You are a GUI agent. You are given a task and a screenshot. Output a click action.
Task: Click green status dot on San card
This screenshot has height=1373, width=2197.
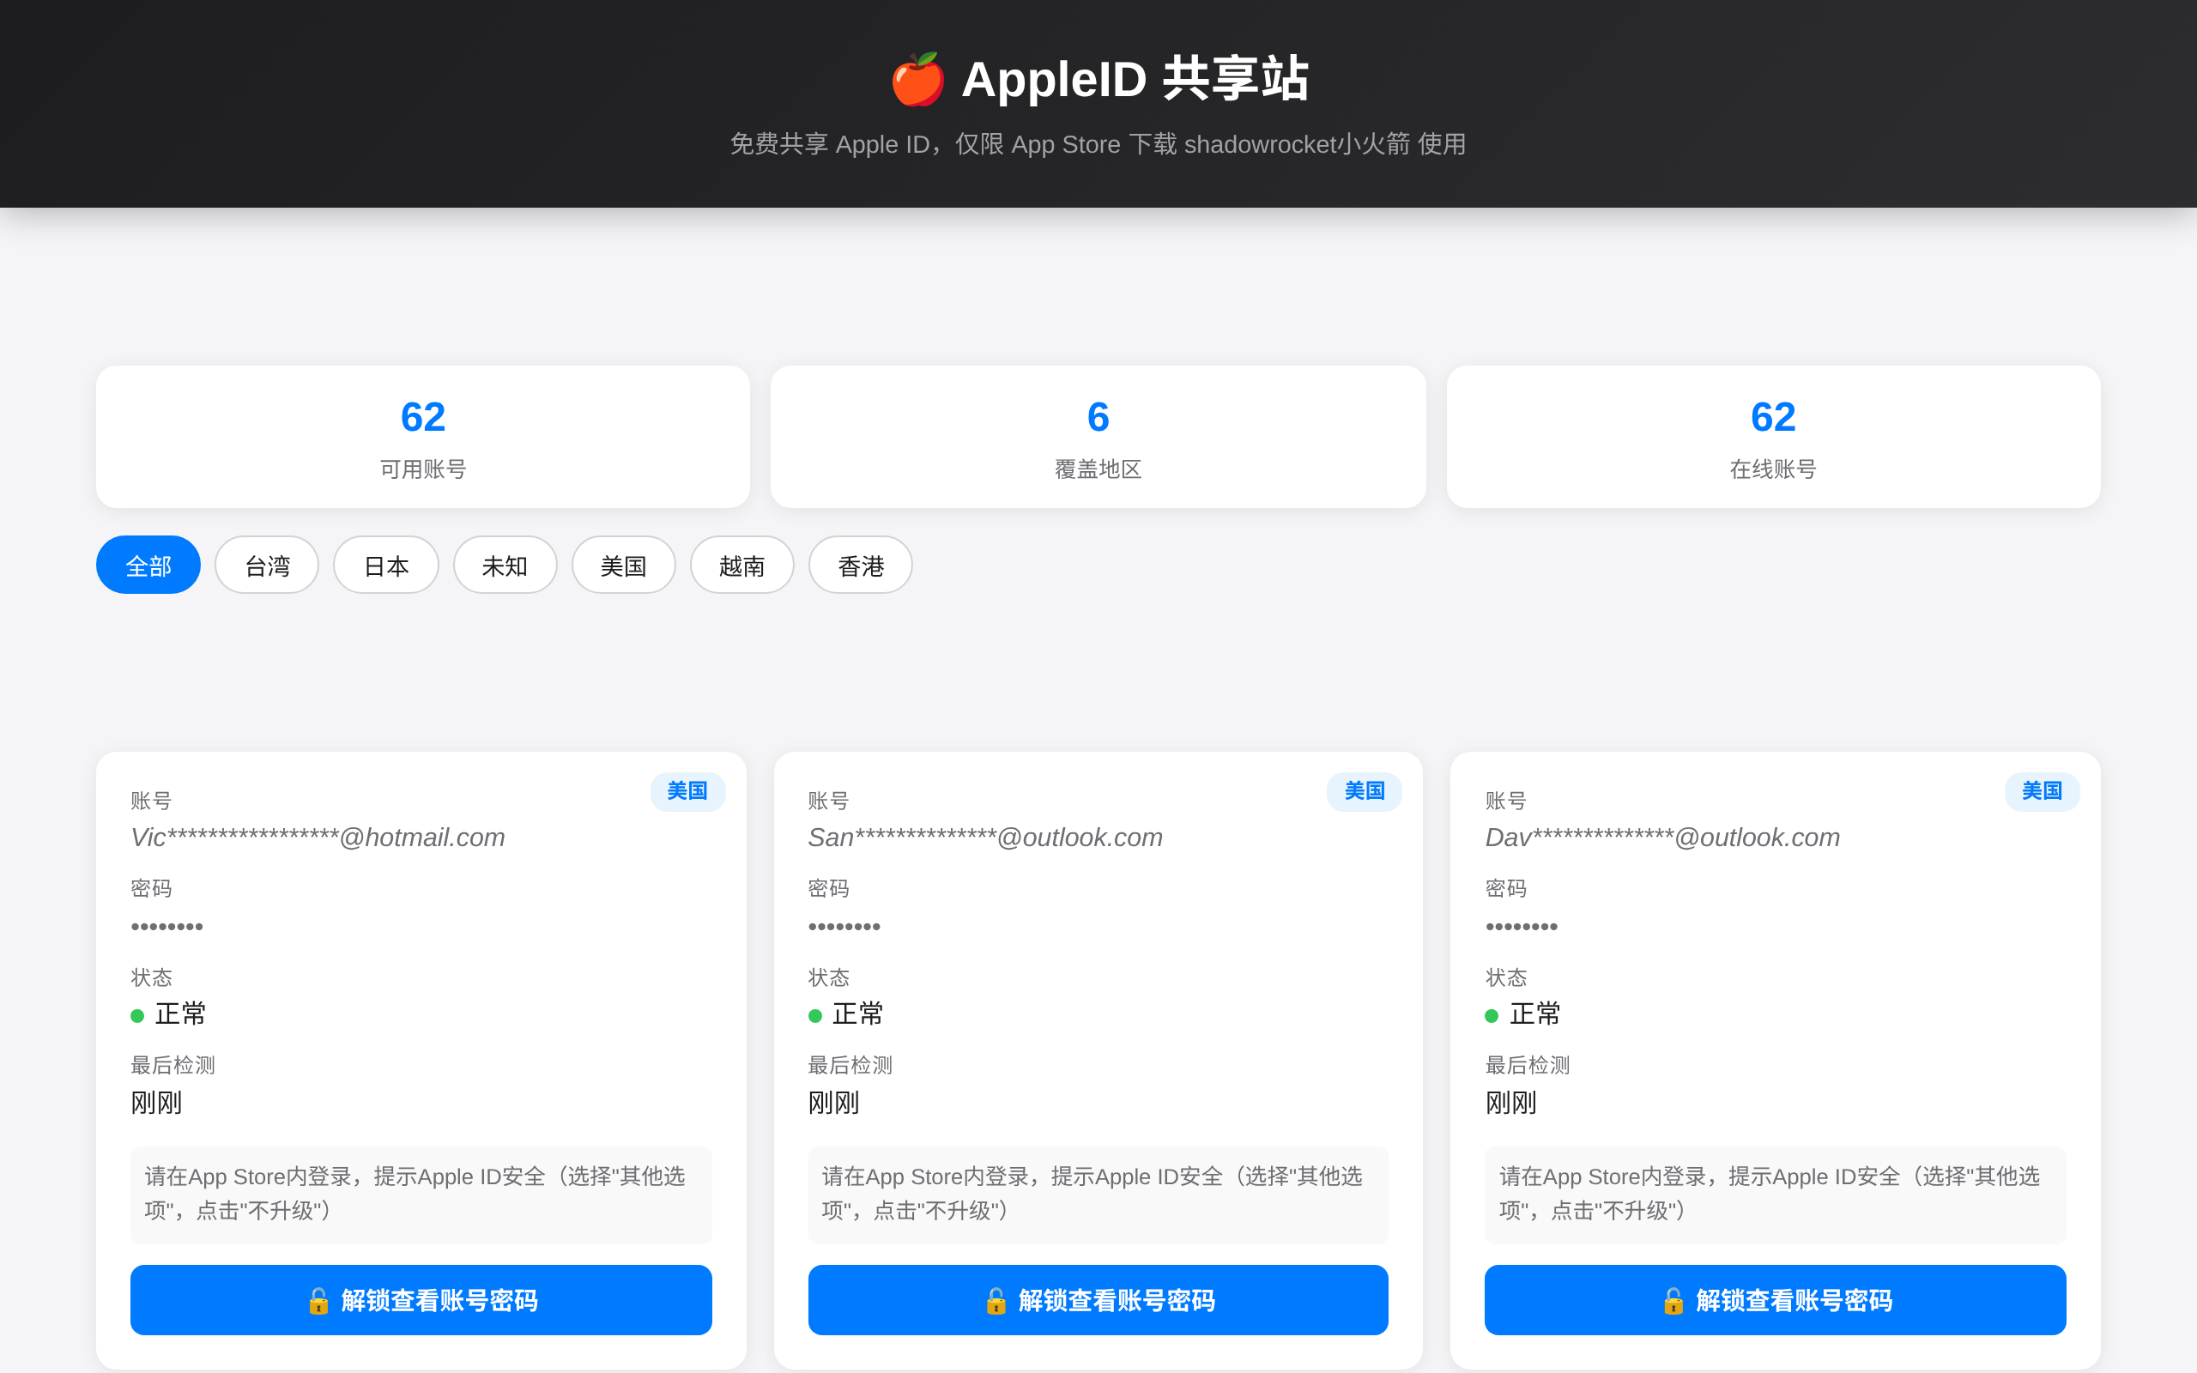(x=815, y=1015)
